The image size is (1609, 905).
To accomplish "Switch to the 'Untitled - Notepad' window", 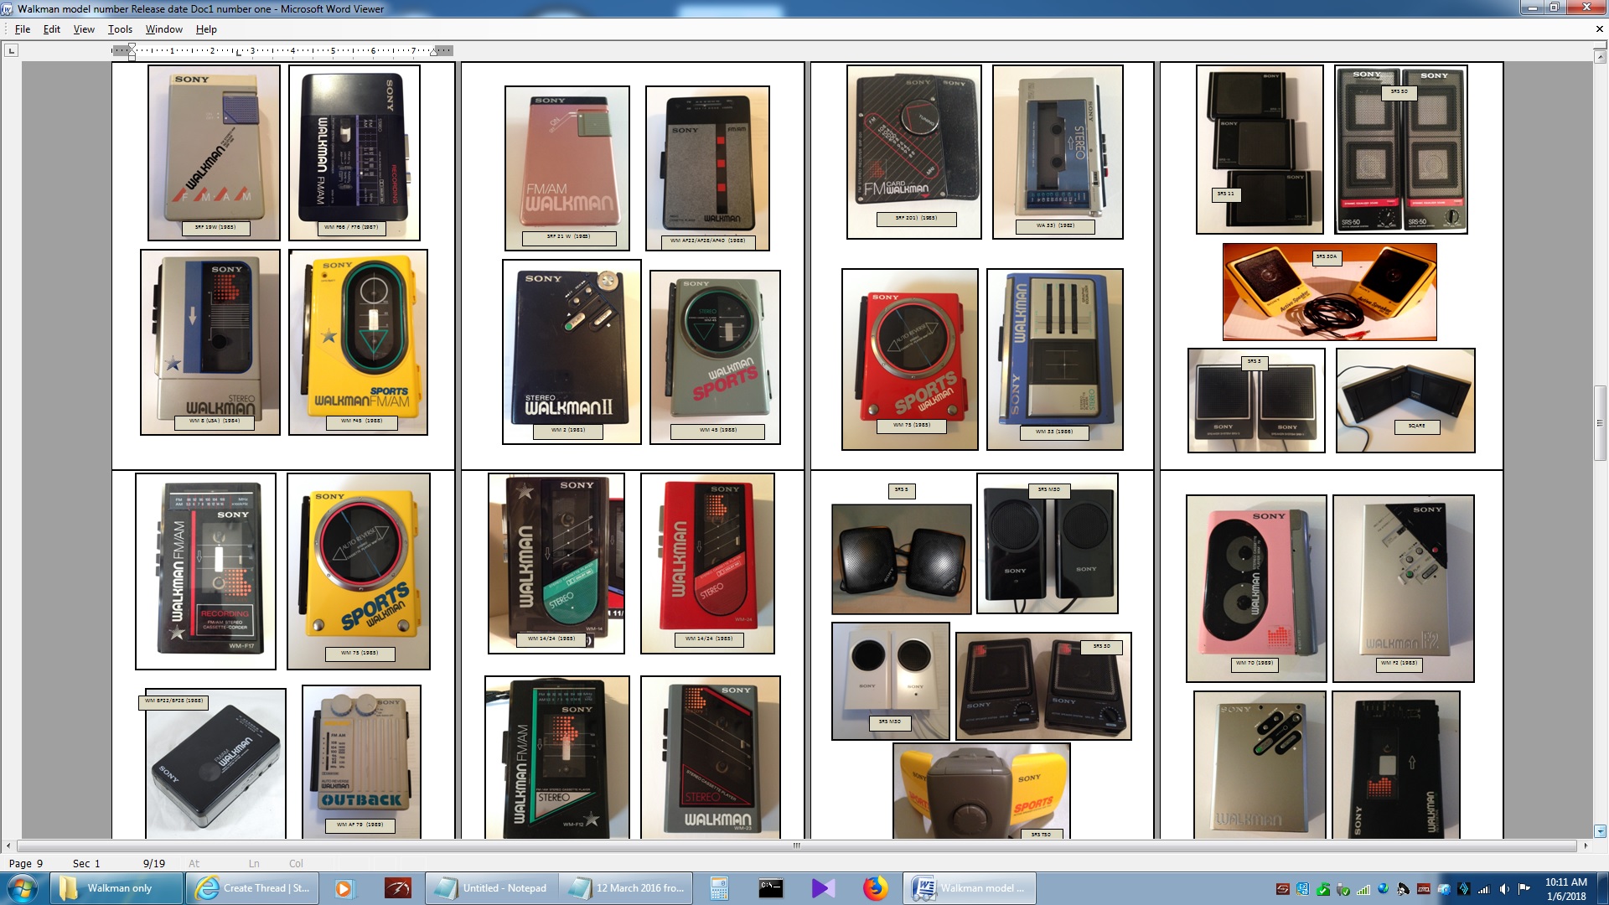I will (x=491, y=888).
